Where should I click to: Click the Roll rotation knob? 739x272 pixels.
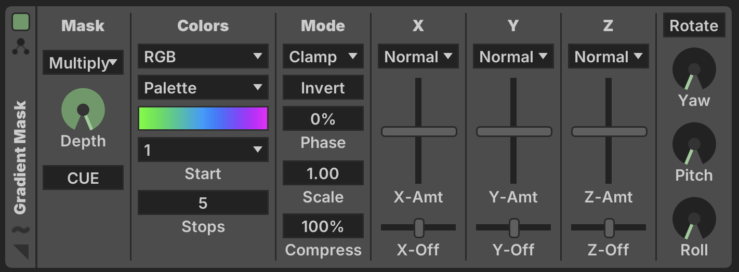coord(694,221)
